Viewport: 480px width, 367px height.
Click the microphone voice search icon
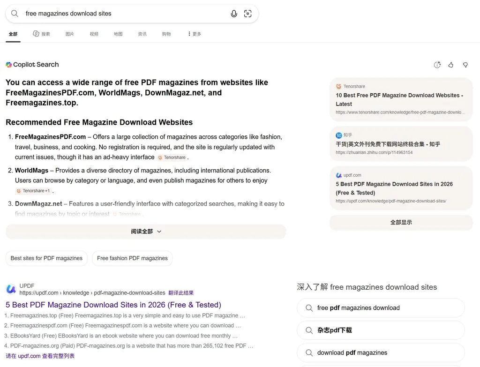(234, 14)
